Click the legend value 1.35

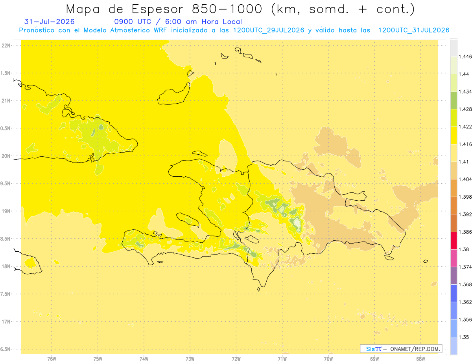(464, 337)
